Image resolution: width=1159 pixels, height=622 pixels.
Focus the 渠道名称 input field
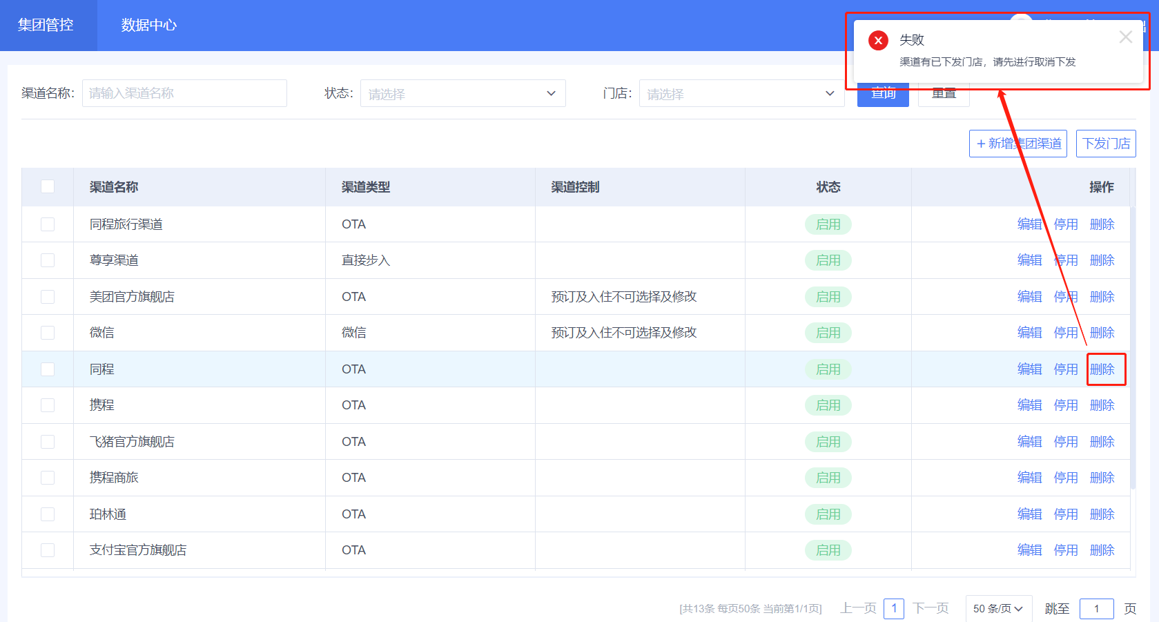pos(184,93)
